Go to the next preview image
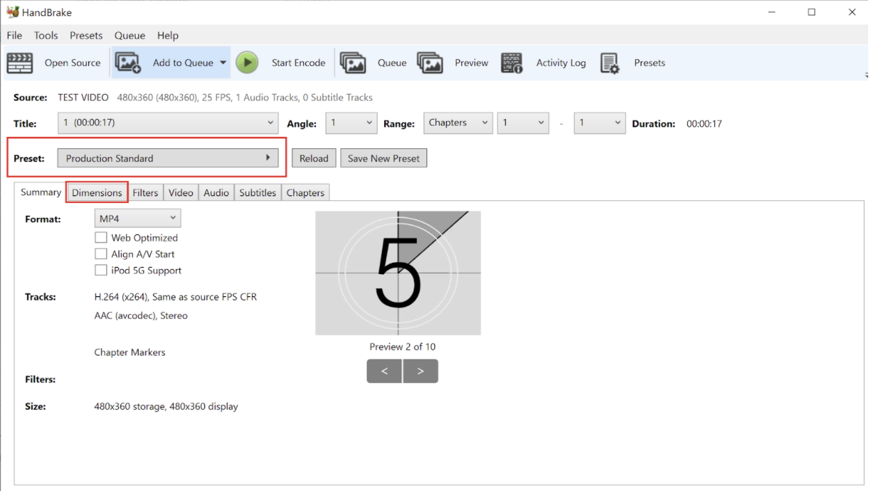This screenshot has width=871, height=491. [420, 371]
